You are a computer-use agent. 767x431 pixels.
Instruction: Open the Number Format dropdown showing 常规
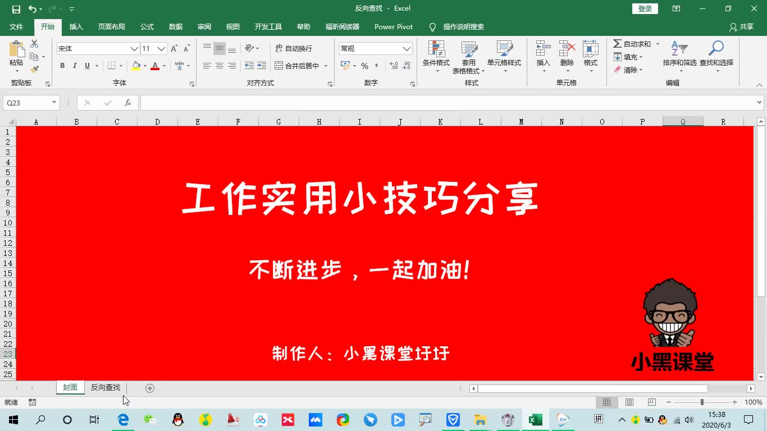(375, 48)
